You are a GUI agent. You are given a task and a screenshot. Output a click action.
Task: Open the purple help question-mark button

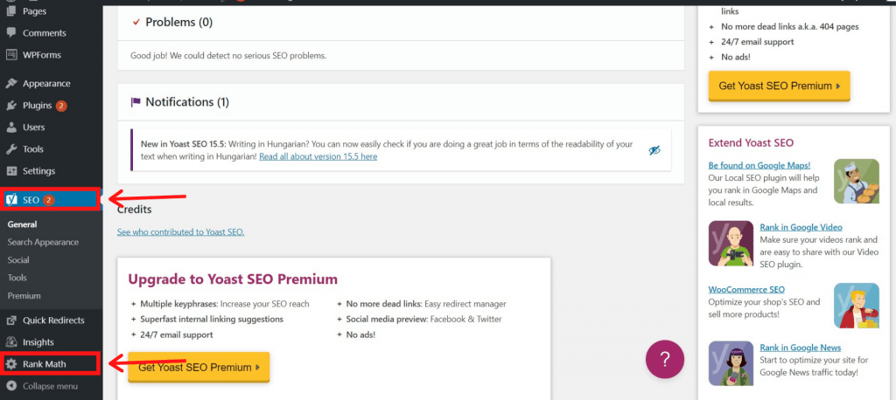tap(665, 359)
